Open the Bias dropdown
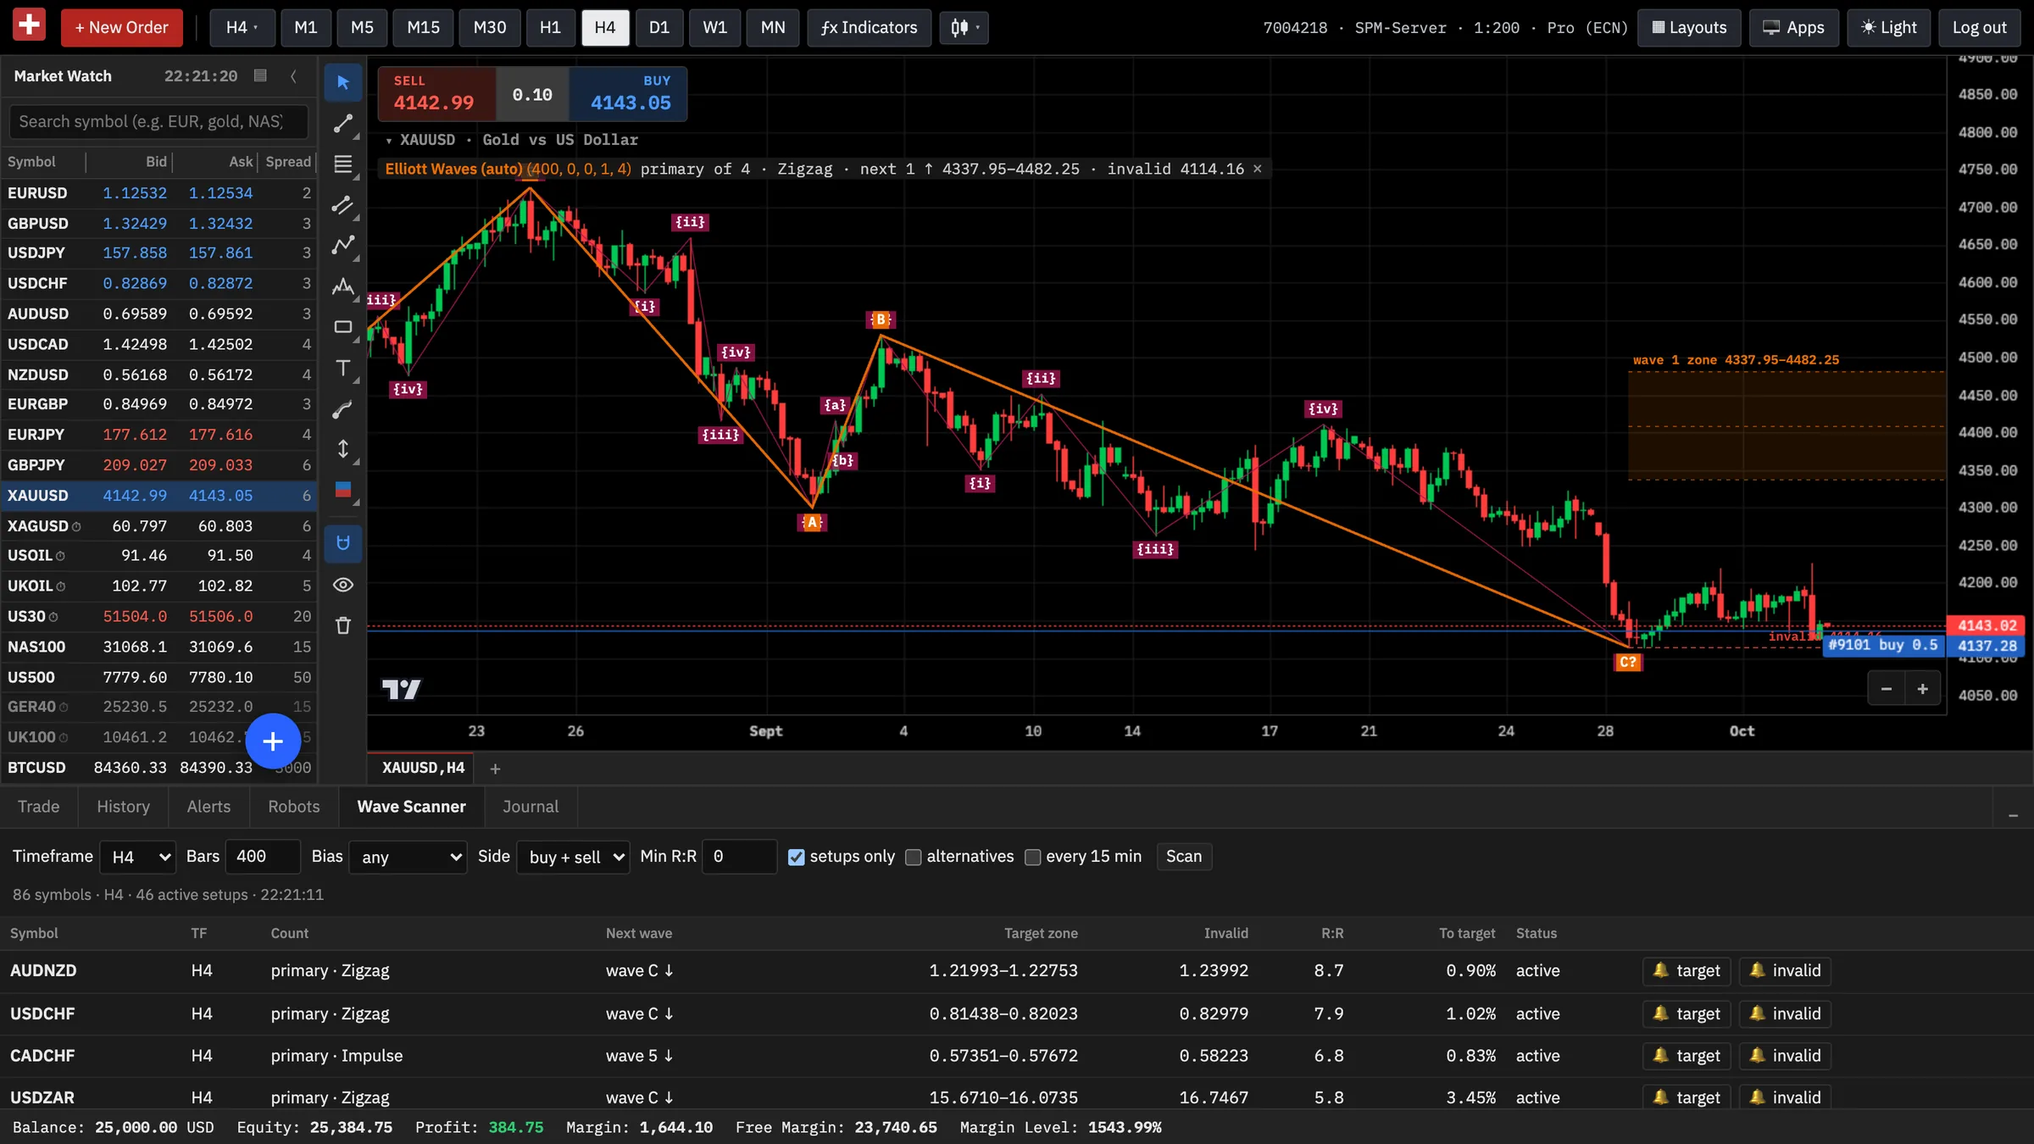This screenshot has height=1144, width=2034. pyautogui.click(x=408, y=857)
